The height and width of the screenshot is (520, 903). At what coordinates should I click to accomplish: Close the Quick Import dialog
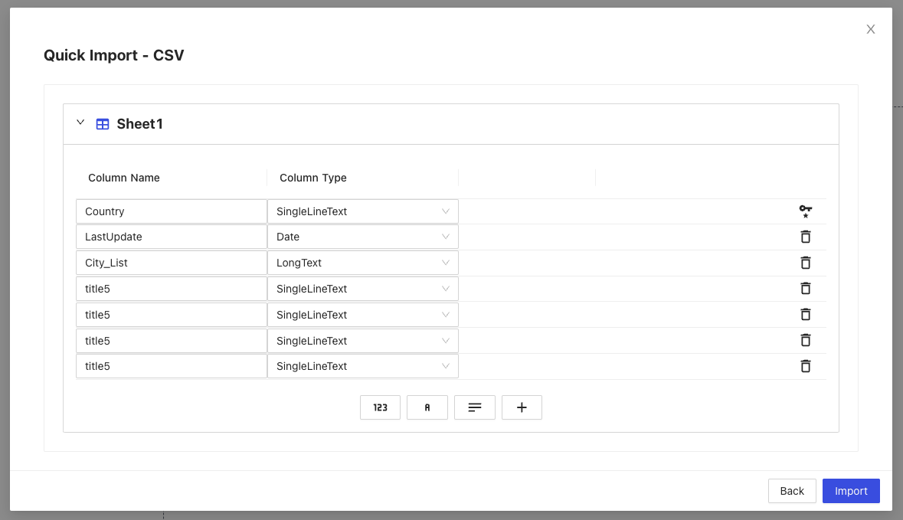tap(871, 29)
